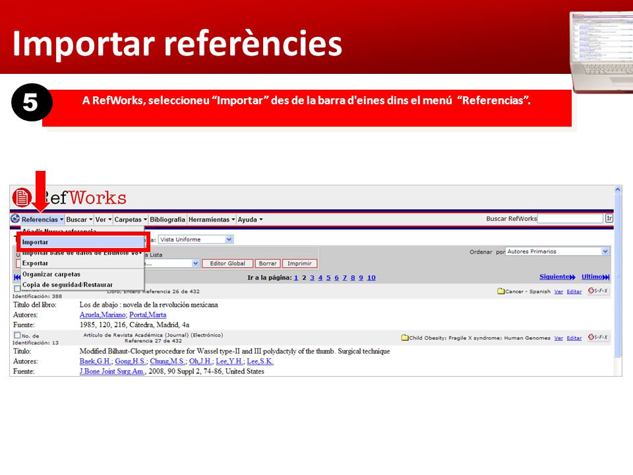Go to page 5 link

pyautogui.click(x=328, y=278)
